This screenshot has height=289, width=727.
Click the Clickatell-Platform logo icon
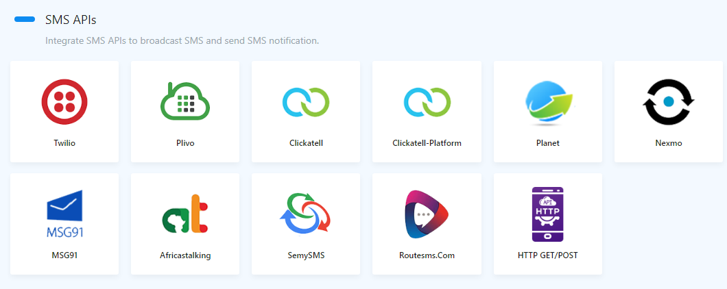point(427,102)
